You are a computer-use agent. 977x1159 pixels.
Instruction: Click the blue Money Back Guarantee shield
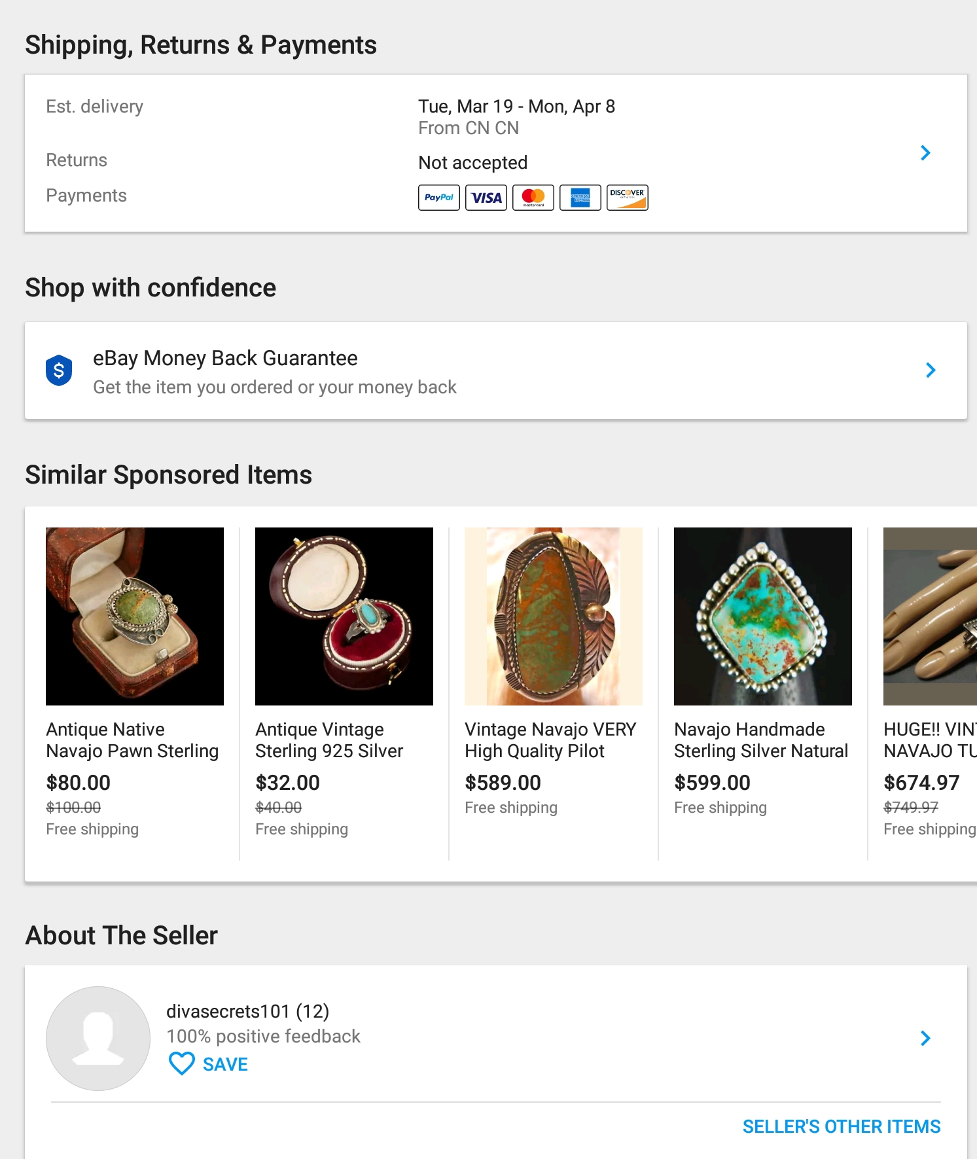pos(59,370)
